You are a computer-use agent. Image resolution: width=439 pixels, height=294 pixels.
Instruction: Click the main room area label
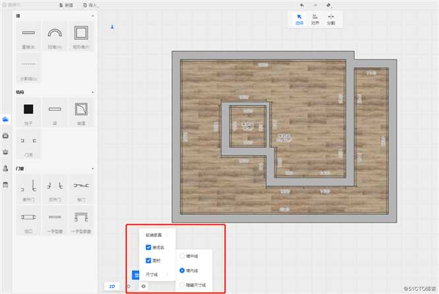[x=284, y=138]
